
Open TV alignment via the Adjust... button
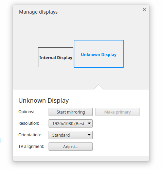click(x=71, y=147)
